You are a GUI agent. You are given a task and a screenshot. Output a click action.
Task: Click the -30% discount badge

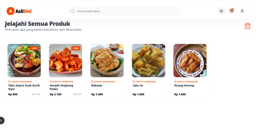[x=76, y=48]
